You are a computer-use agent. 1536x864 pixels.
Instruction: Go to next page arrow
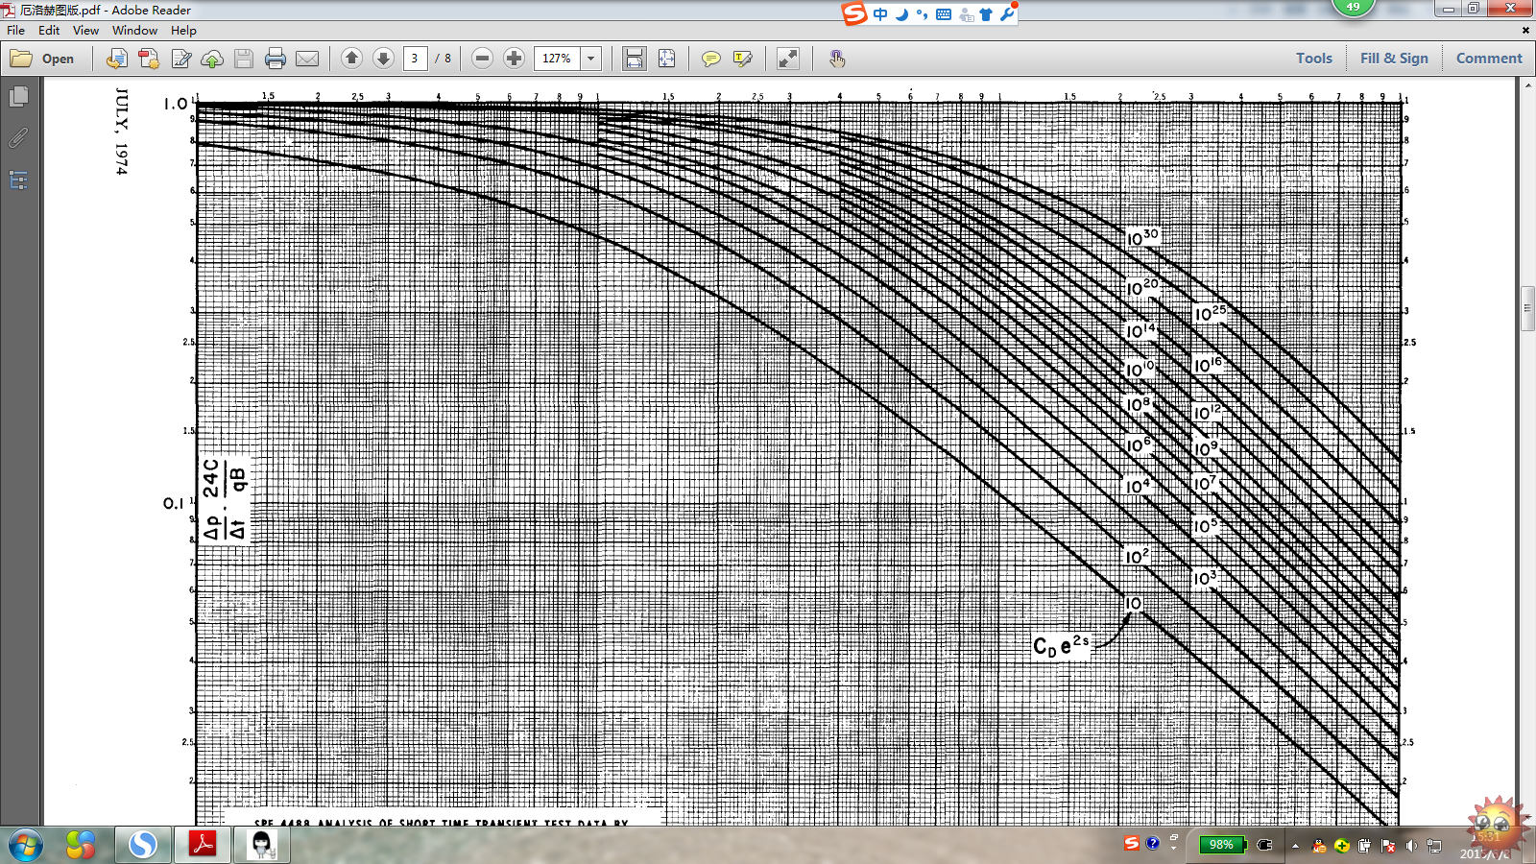(x=383, y=59)
